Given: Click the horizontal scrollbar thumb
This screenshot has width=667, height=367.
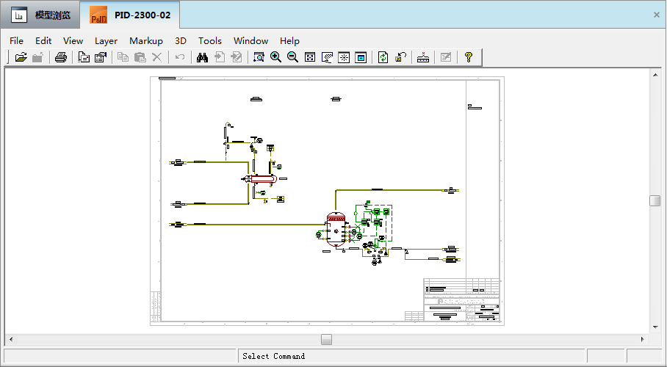Looking at the screenshot, I should [326, 339].
